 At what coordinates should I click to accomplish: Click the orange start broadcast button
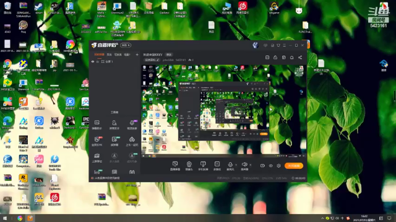294,166
